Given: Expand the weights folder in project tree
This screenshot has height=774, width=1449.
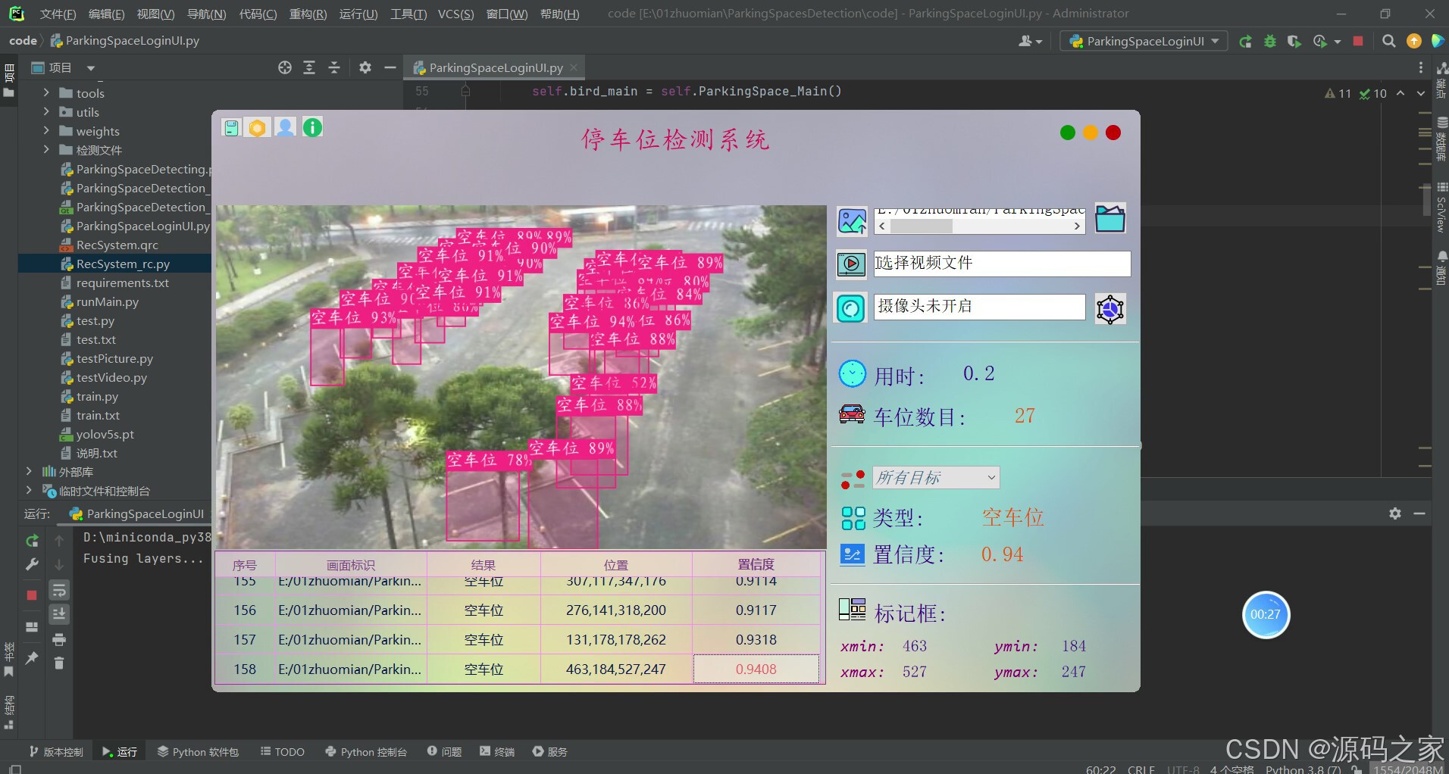Looking at the screenshot, I should tap(45, 131).
